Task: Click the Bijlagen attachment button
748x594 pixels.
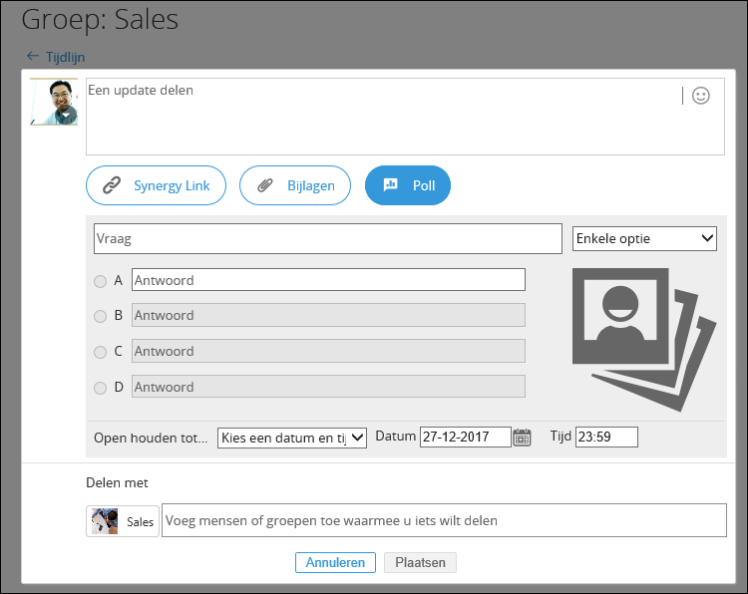Action: tap(295, 185)
